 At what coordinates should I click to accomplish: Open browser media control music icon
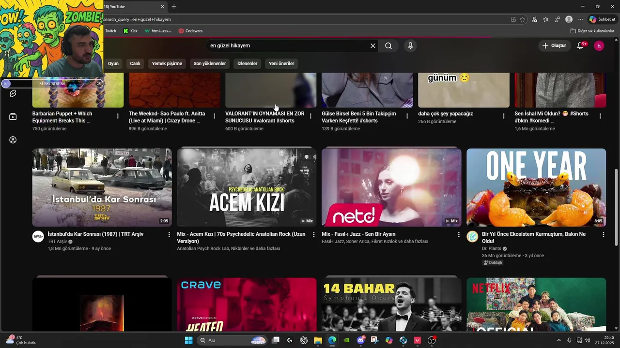[534, 19]
